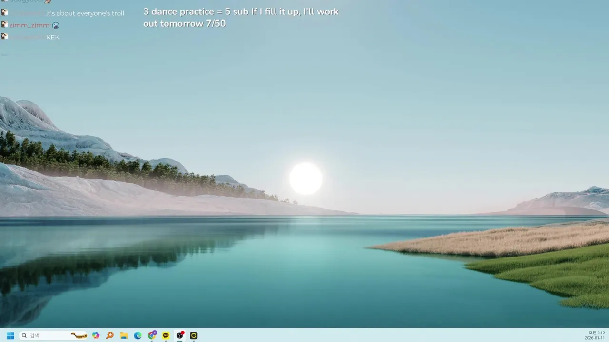The height and width of the screenshot is (342, 609).
Task: Open the Windows Start menu
Action: tap(10, 335)
